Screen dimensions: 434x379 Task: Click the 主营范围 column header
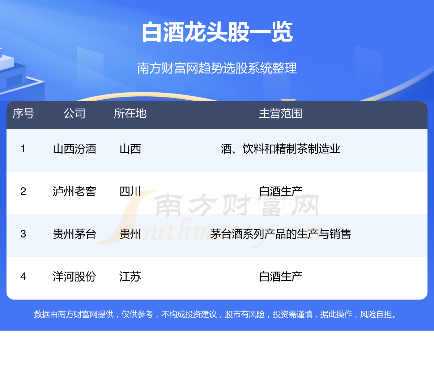(x=281, y=113)
